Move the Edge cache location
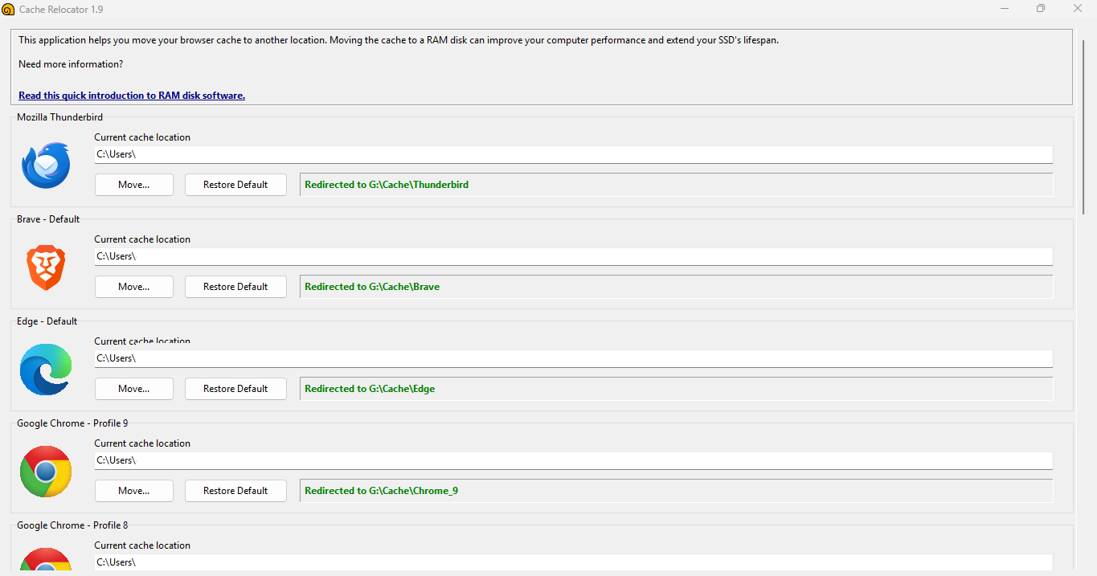Viewport: 1097px width, 576px height. (x=134, y=389)
